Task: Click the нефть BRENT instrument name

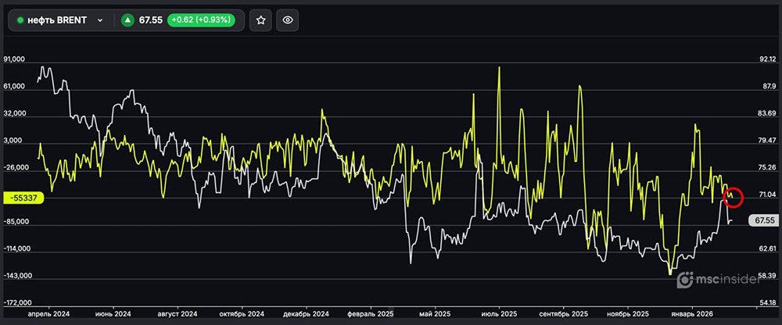Action: (58, 20)
